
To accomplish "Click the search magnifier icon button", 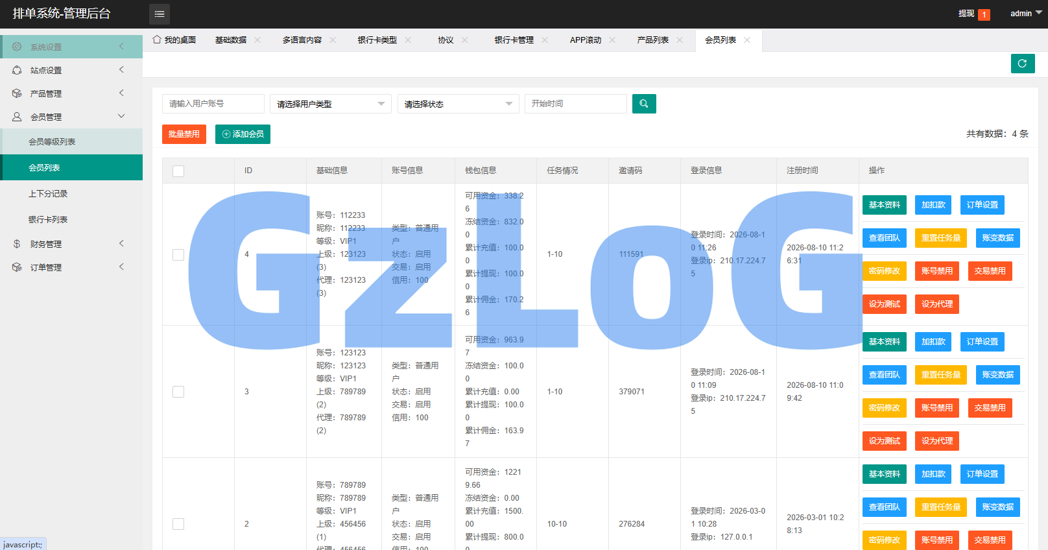I will click(x=644, y=104).
